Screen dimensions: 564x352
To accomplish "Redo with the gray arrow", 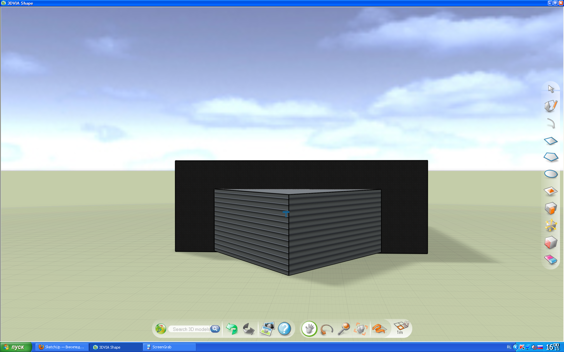I will pos(248,329).
